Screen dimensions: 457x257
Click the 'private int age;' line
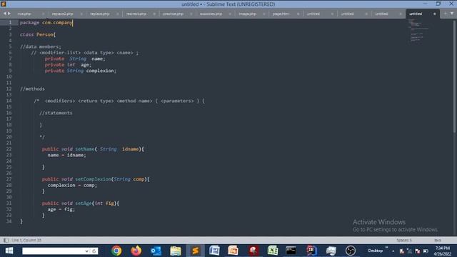tap(68, 65)
